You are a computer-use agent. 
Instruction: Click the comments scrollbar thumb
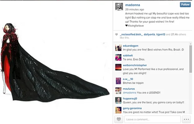click(191, 59)
